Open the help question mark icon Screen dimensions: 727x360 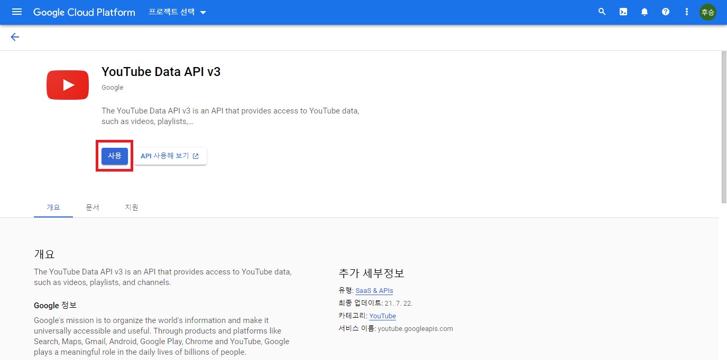pos(666,12)
